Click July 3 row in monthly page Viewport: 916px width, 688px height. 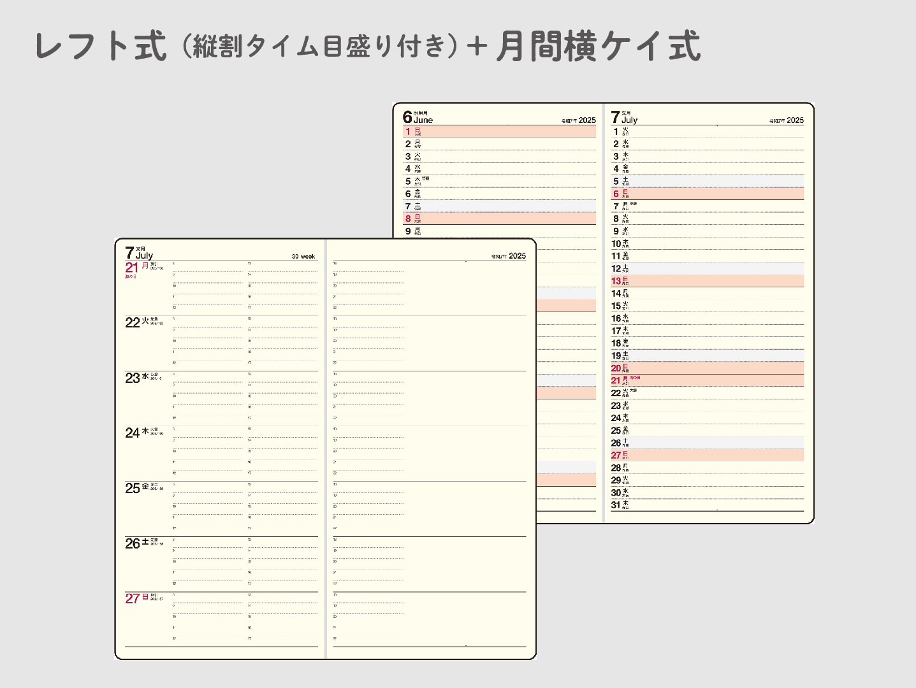707,156
